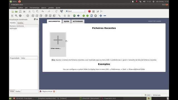Open the Ajuda menu

coord(58,7)
